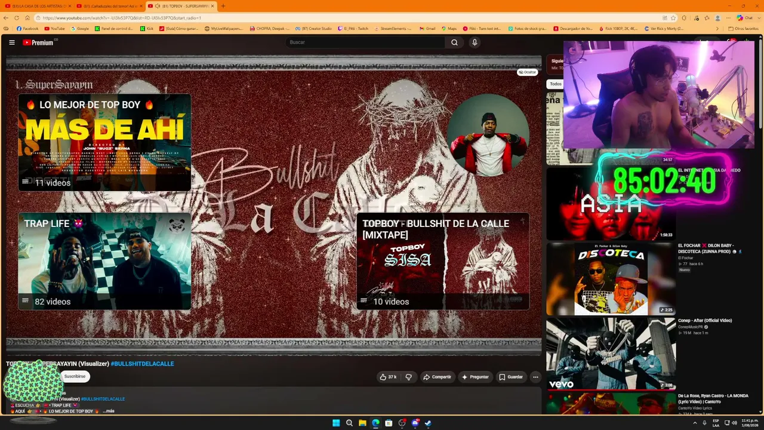Open the Copilot Chat button

click(745, 18)
